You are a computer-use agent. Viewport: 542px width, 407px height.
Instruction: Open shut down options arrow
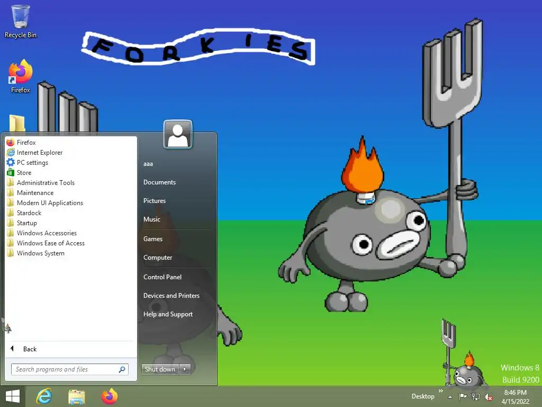pos(185,369)
